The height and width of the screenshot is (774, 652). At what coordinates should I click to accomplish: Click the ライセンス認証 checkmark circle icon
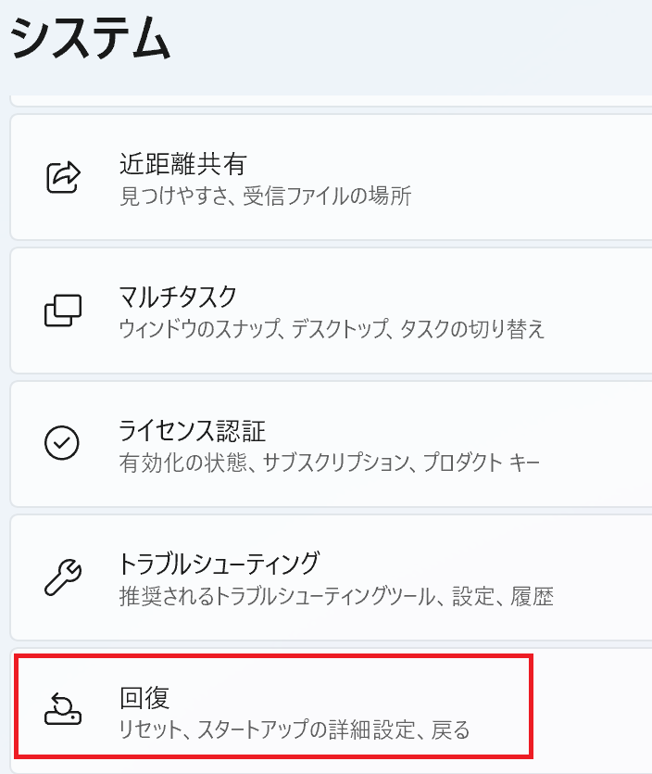(x=63, y=443)
